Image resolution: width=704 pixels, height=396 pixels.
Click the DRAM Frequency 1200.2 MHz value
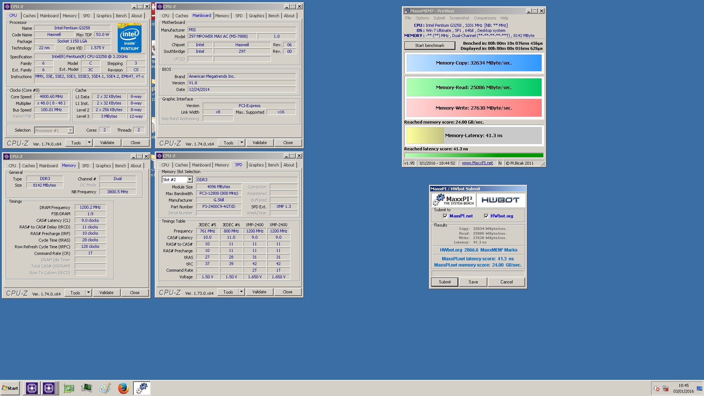tap(90, 207)
